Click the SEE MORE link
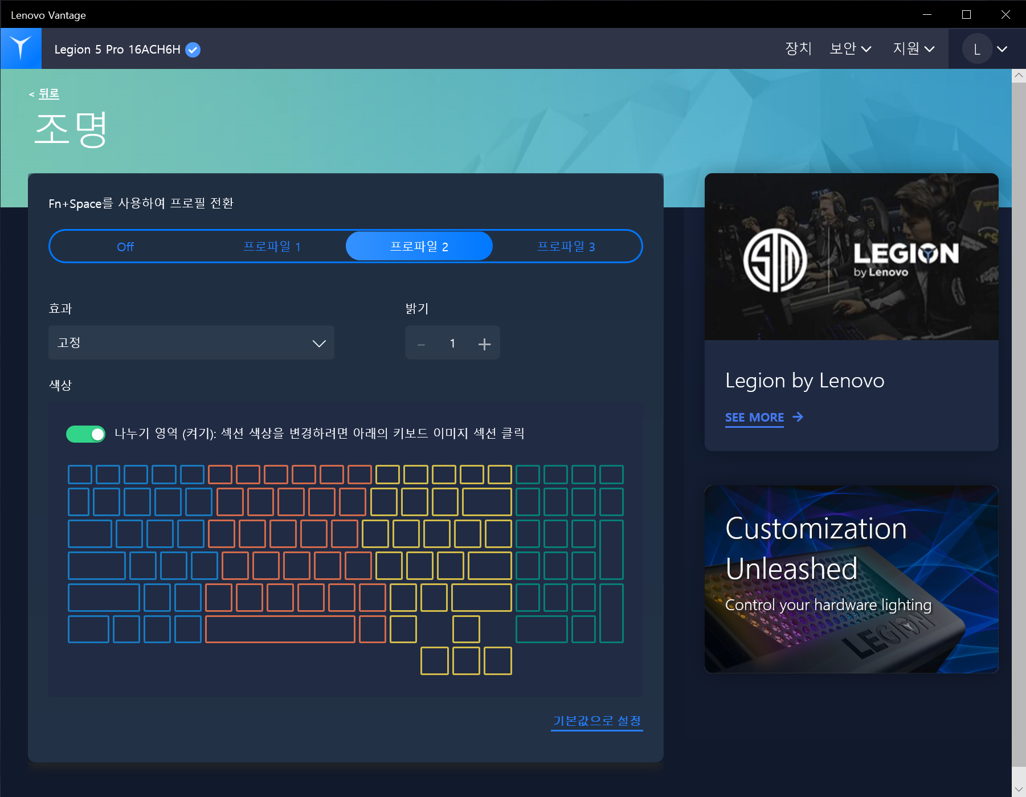Viewport: 1026px width, 797px height. coord(754,418)
